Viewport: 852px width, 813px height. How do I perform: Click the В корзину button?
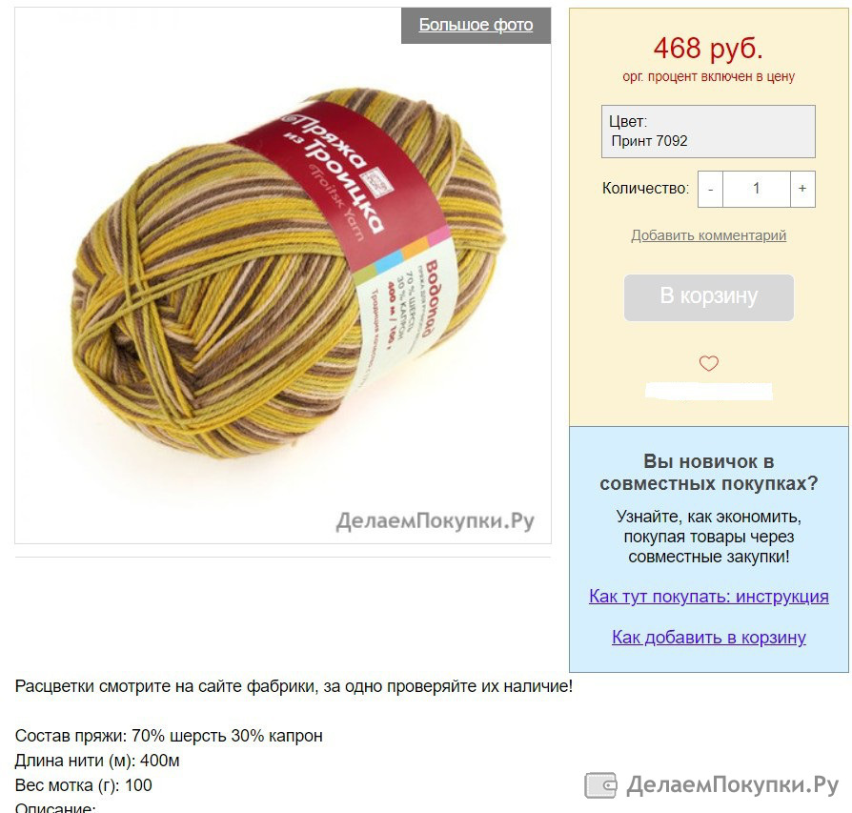pyautogui.click(x=708, y=297)
